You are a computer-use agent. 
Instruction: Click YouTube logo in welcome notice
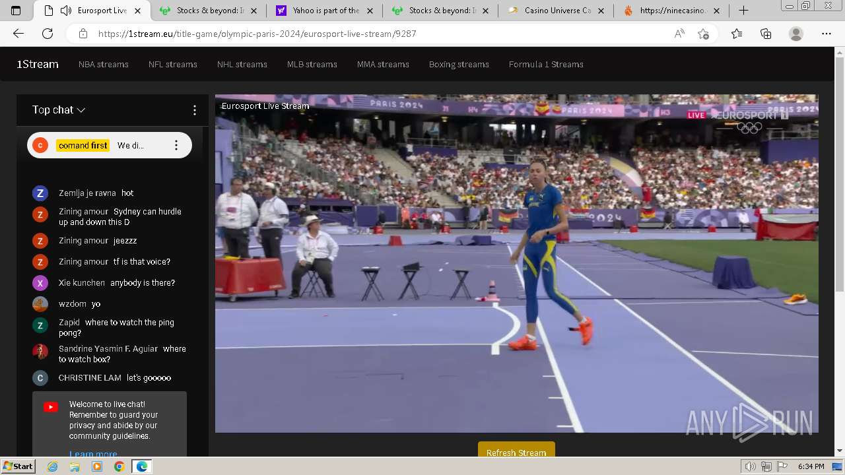(x=51, y=407)
